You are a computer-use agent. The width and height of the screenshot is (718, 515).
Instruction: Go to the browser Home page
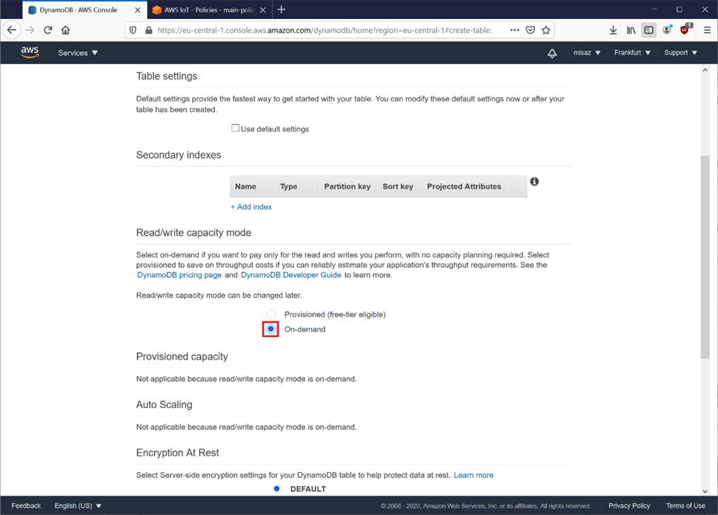click(x=65, y=30)
